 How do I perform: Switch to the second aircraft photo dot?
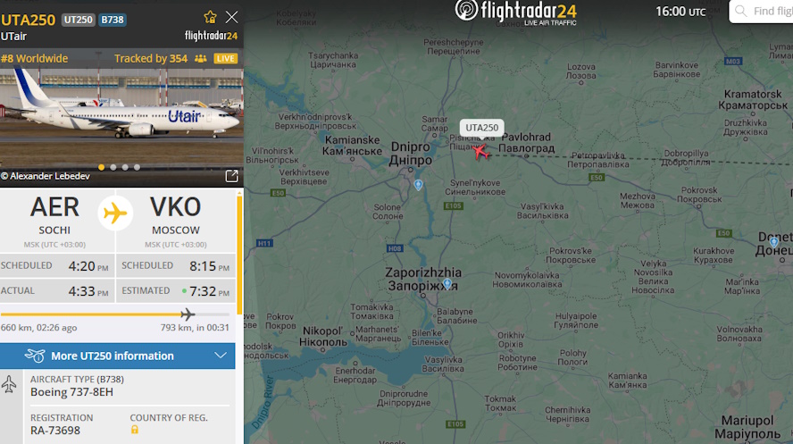(113, 167)
